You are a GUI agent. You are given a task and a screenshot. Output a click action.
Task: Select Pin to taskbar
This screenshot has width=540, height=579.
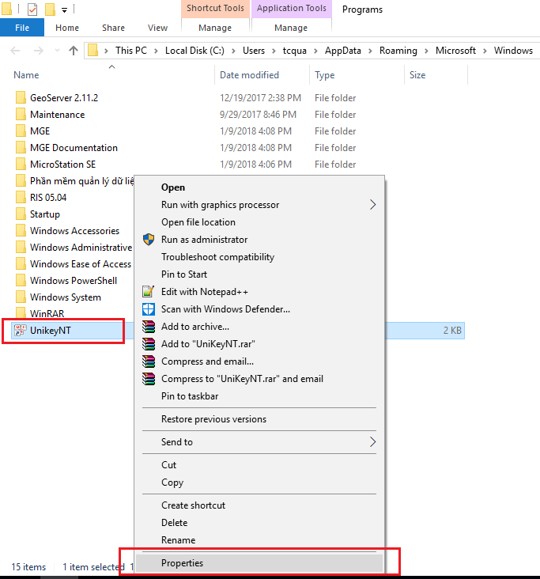point(260,395)
